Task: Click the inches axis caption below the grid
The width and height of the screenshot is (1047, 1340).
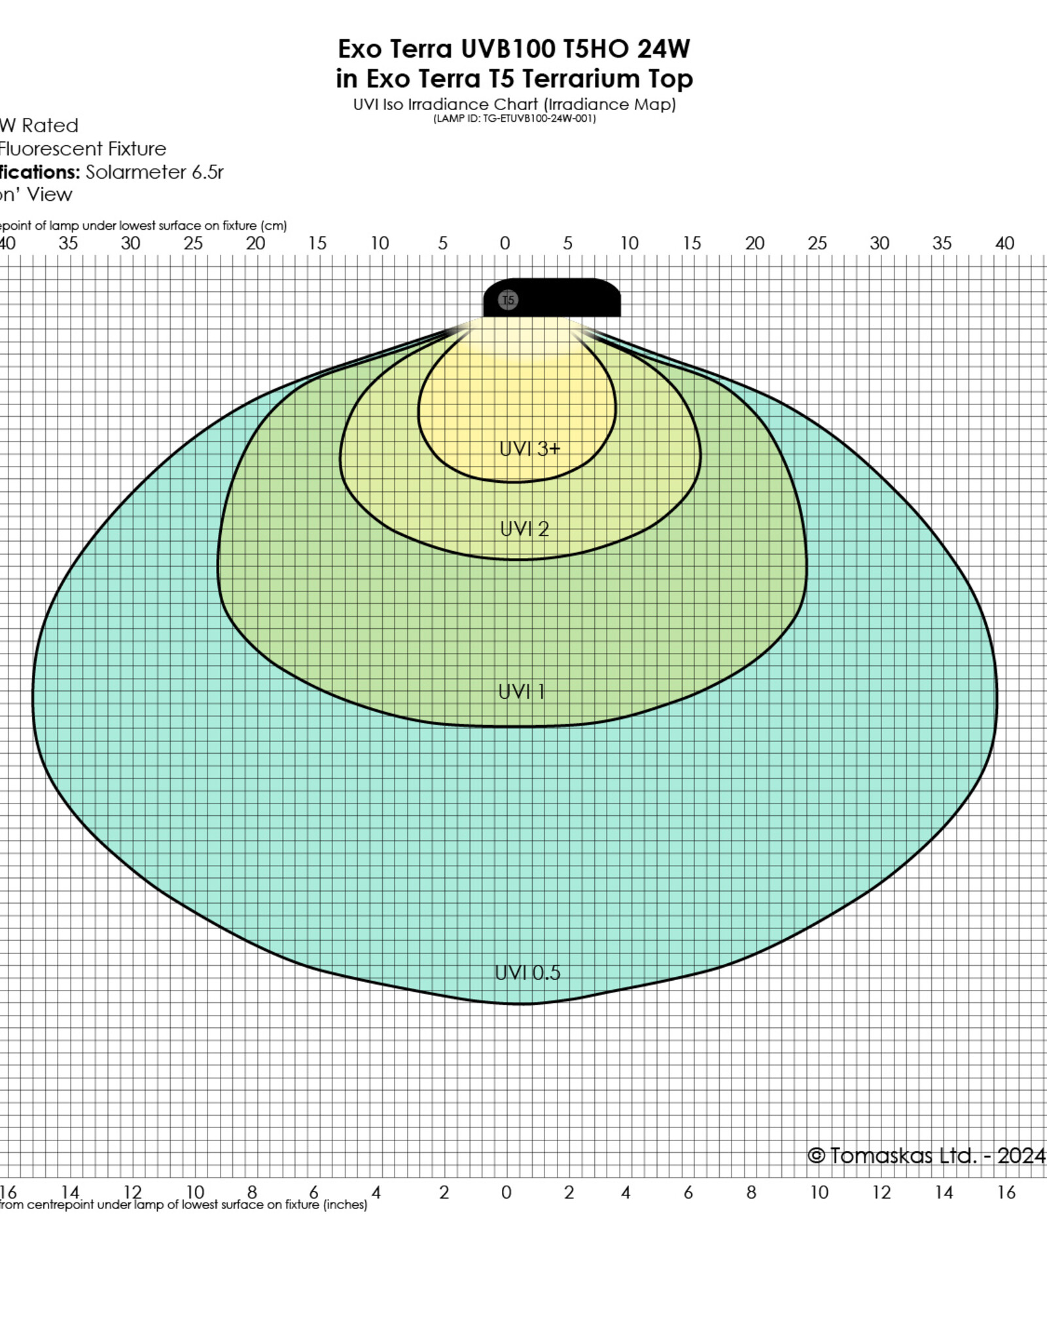Action: point(183,1205)
